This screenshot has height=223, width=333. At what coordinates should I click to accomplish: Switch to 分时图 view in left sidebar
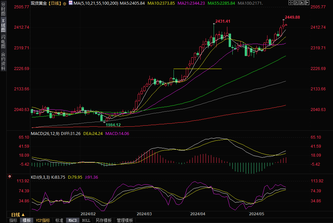point(3,9)
